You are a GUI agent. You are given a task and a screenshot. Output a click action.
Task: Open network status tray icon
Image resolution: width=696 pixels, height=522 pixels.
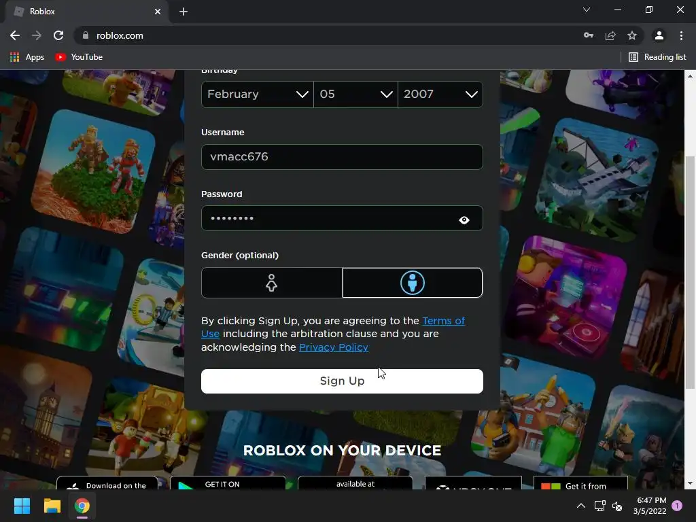pos(599,506)
